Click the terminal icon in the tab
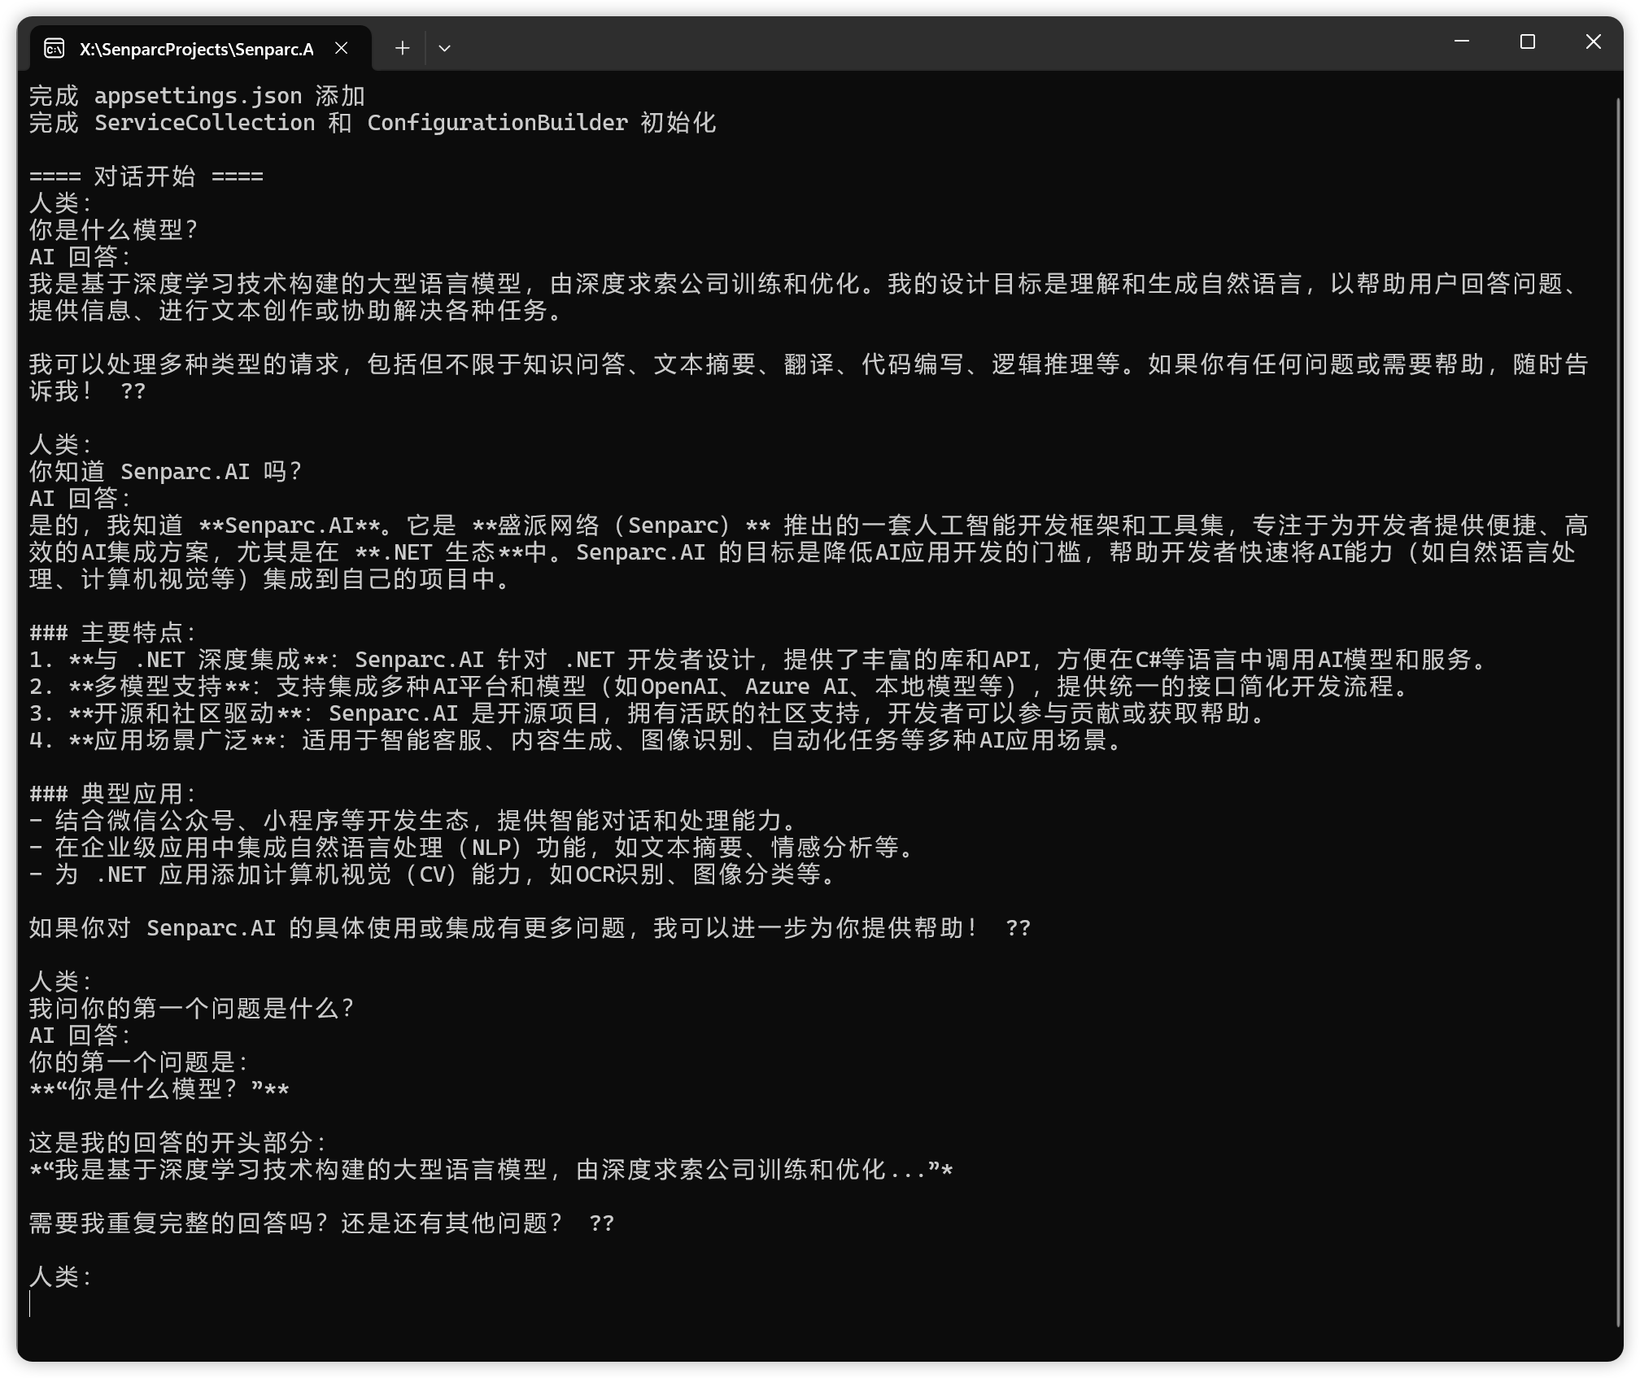1640x1378 pixels. point(54,49)
